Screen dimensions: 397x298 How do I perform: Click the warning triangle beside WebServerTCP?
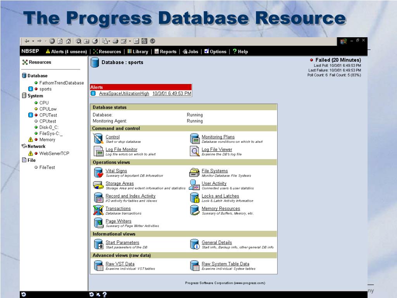tap(30, 153)
